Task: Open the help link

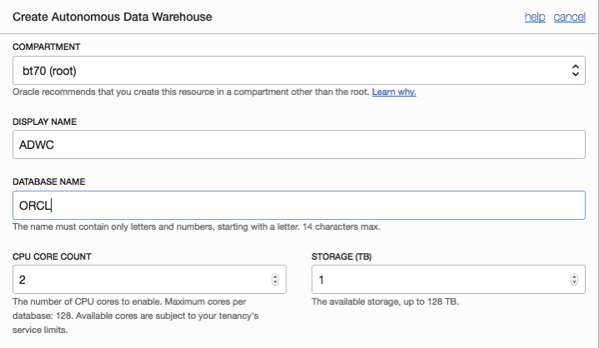Action: (x=535, y=17)
